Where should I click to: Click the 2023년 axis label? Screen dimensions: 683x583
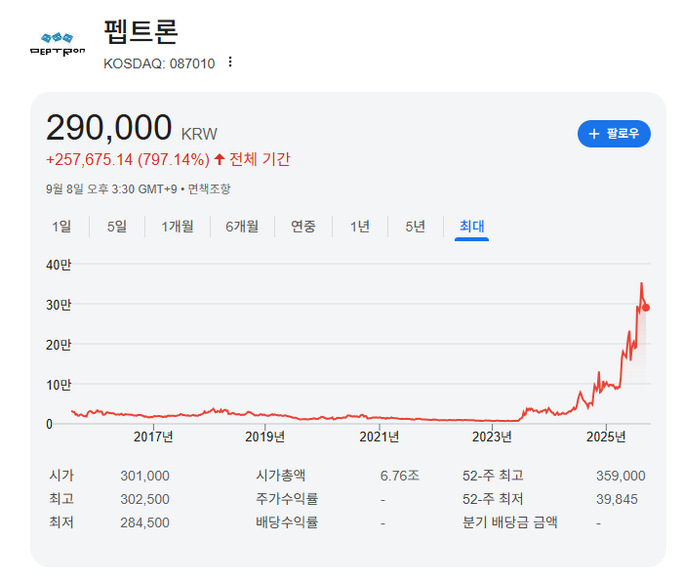click(x=492, y=437)
